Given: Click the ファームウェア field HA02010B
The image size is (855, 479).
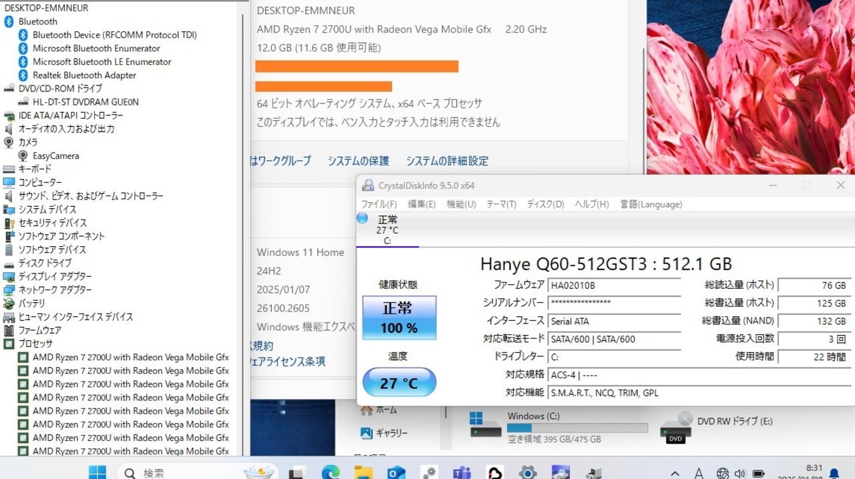Looking at the screenshot, I should coord(614,285).
